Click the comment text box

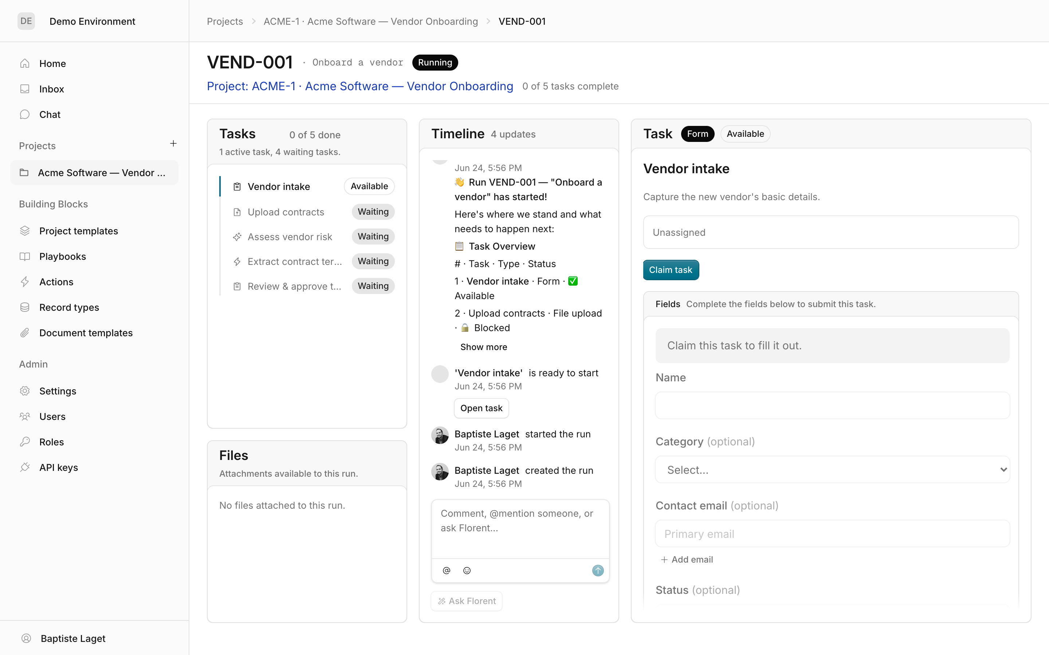[520, 529]
